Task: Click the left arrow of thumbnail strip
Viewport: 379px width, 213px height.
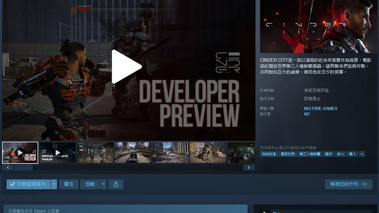Action: pos(8,168)
